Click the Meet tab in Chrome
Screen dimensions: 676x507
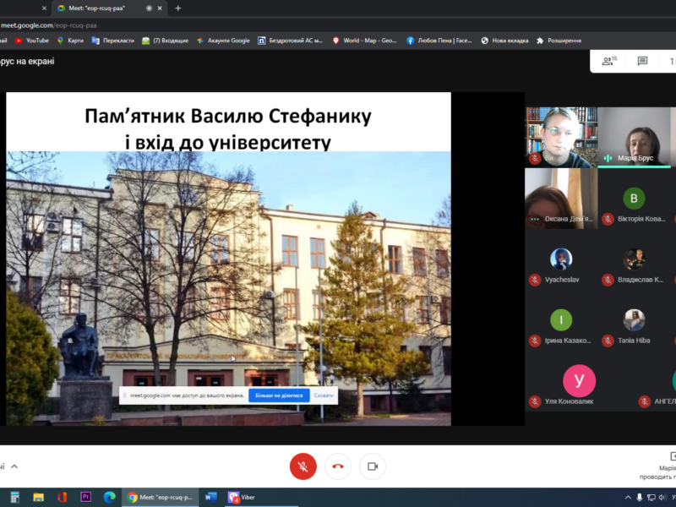(x=101, y=8)
